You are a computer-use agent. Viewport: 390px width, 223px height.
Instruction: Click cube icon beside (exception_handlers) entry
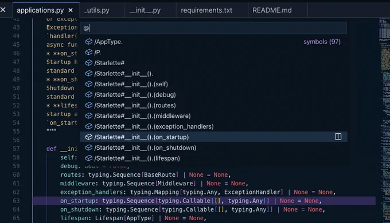(x=89, y=126)
